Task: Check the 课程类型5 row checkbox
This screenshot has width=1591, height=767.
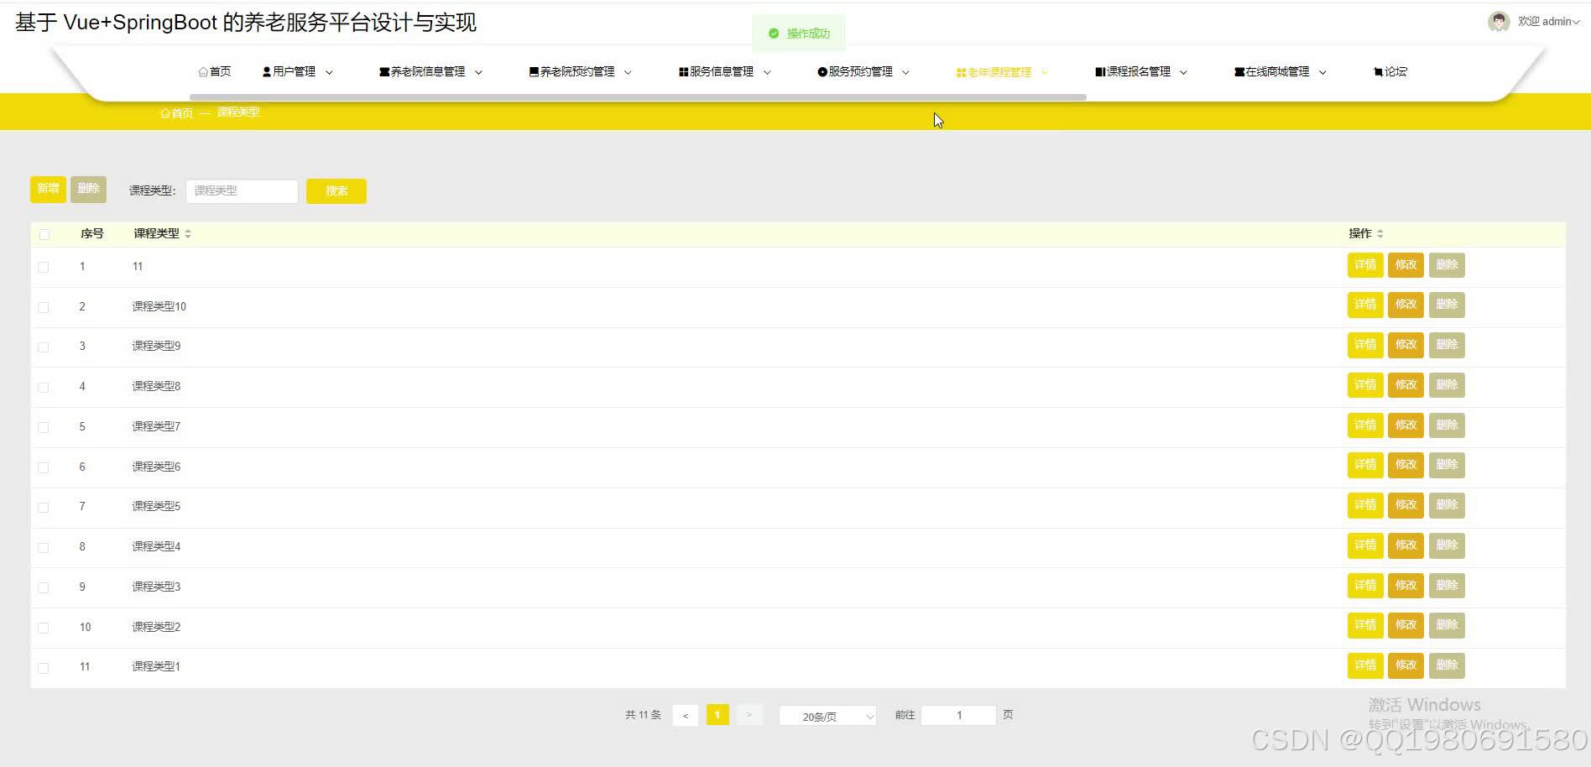Action: [x=44, y=508]
